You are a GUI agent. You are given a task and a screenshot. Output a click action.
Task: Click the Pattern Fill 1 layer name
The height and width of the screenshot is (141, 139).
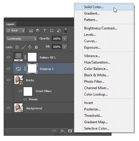click(x=48, y=58)
